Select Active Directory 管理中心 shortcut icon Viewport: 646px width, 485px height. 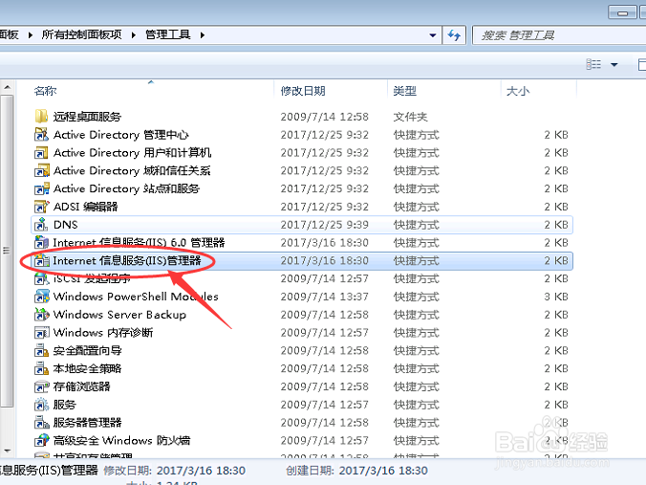tap(41, 135)
